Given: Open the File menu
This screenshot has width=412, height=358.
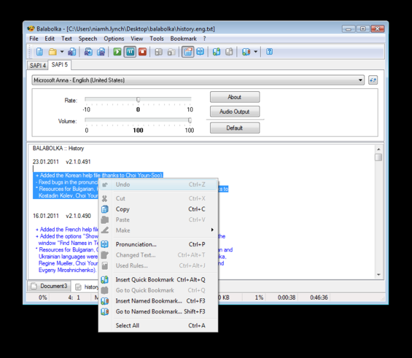Looking at the screenshot, I should pos(34,39).
